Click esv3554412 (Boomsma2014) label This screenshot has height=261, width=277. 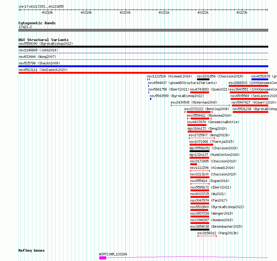(x=209, y=115)
